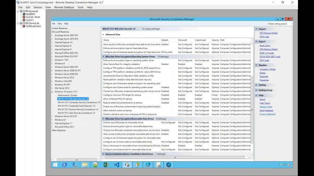
Task: Click the Compare / Merge link
Action: tap(267, 69)
